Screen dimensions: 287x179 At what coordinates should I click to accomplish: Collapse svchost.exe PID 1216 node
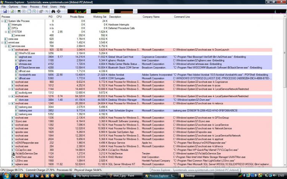(10, 96)
